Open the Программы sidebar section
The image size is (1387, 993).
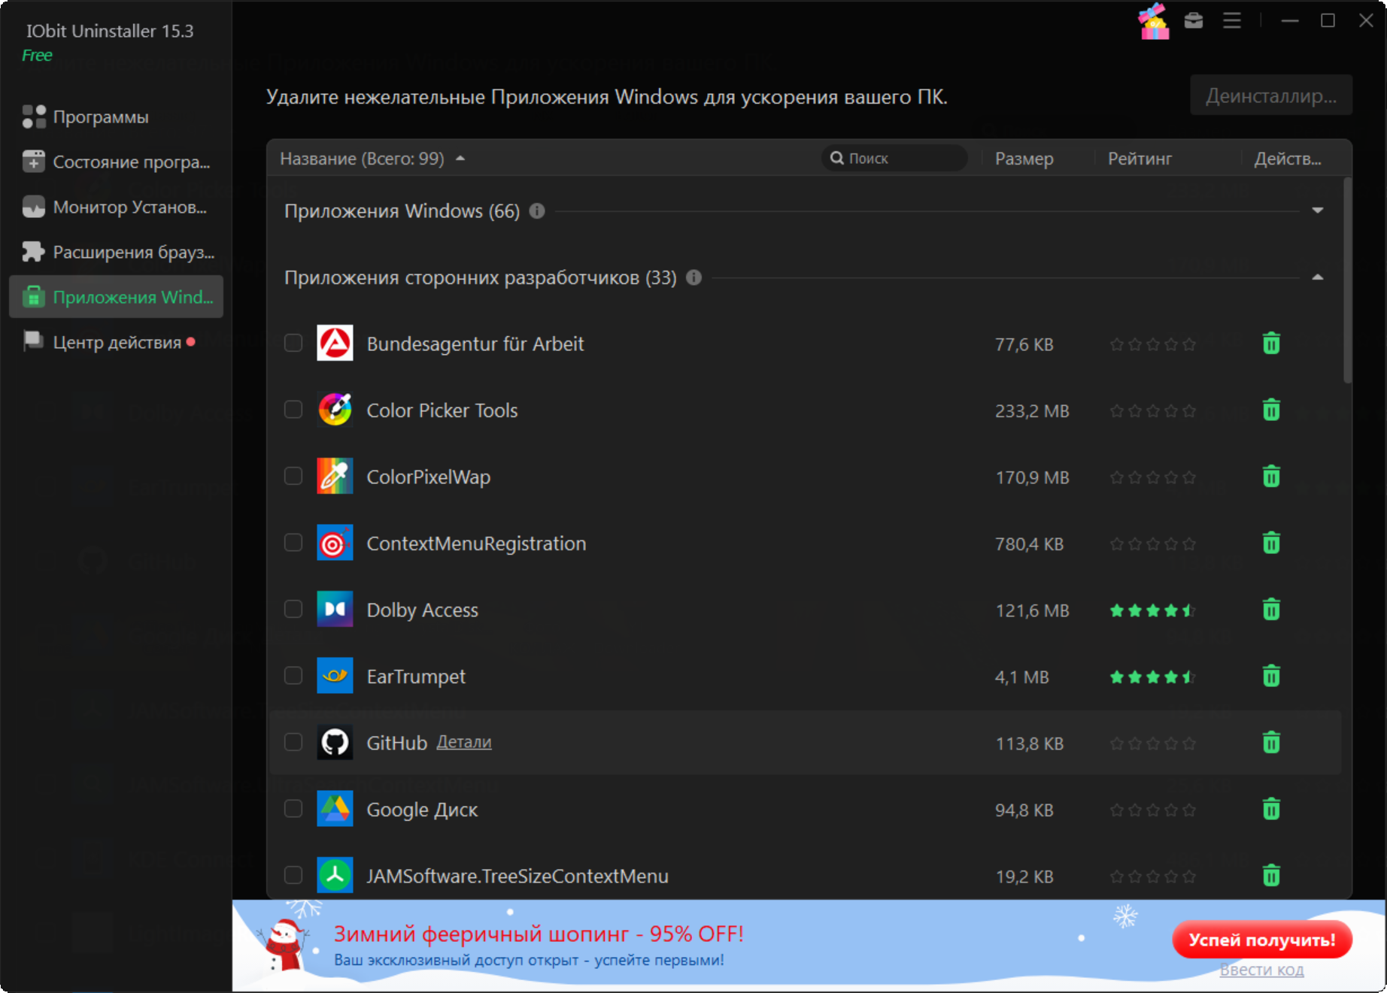click(101, 117)
